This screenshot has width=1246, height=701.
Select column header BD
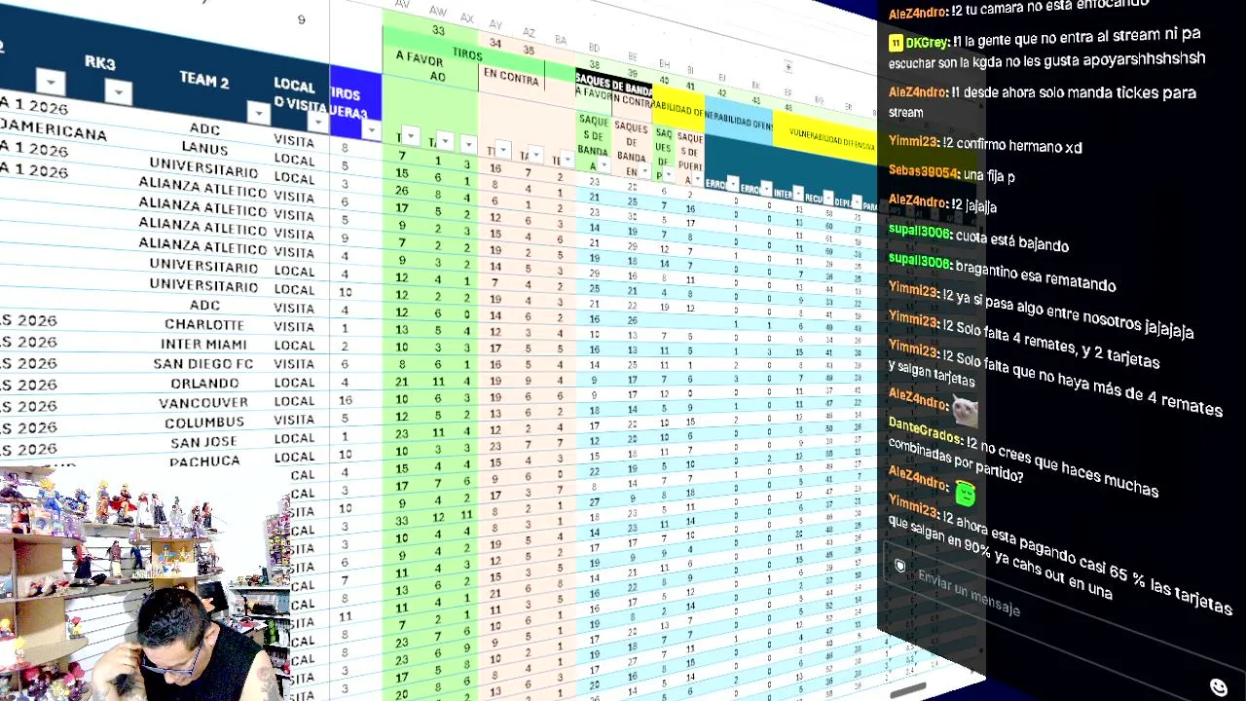click(x=594, y=47)
